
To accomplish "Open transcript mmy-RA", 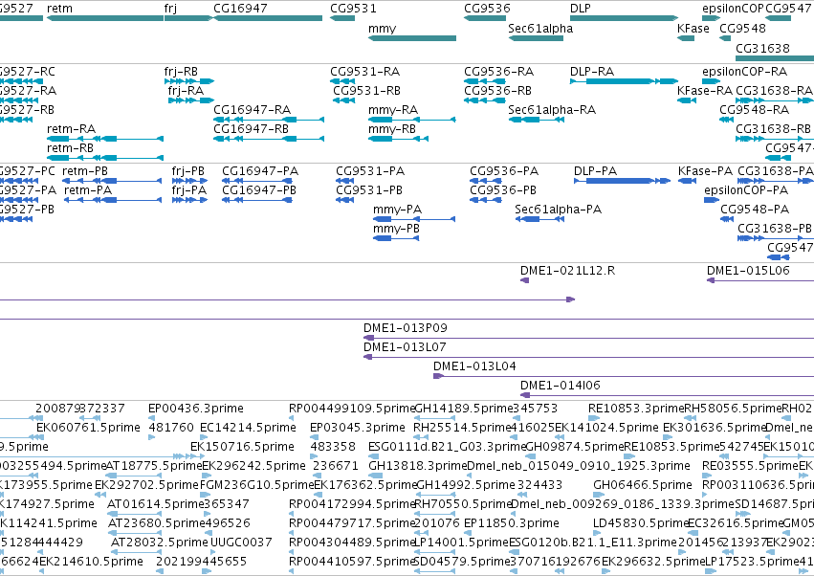I will click(x=411, y=120).
